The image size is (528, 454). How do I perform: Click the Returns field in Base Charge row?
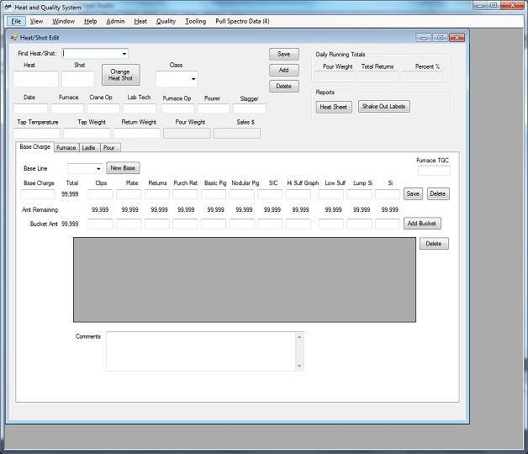pyautogui.click(x=157, y=194)
